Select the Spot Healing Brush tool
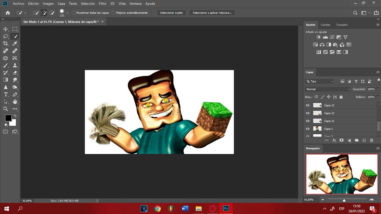Image resolution: width=381 pixels, height=214 pixels. [x=5, y=51]
